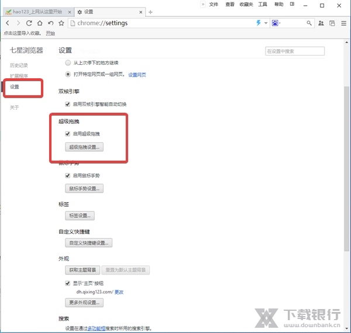The height and width of the screenshot is (333, 351).
Task: Open 标签设置 button
Action: (x=80, y=216)
